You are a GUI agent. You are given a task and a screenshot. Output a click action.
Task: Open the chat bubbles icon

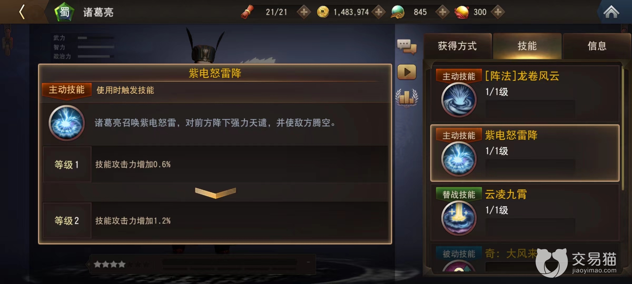pos(407,47)
